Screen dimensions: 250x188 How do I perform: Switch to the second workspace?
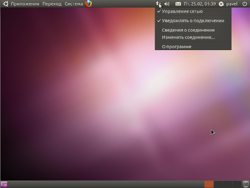point(218,184)
